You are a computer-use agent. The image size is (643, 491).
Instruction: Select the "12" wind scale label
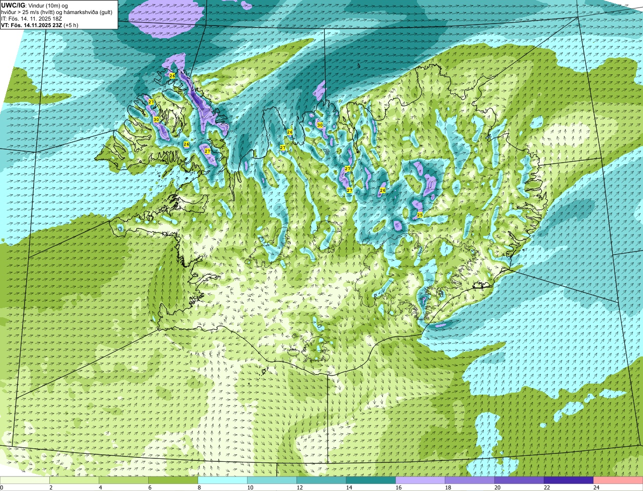pyautogui.click(x=299, y=487)
